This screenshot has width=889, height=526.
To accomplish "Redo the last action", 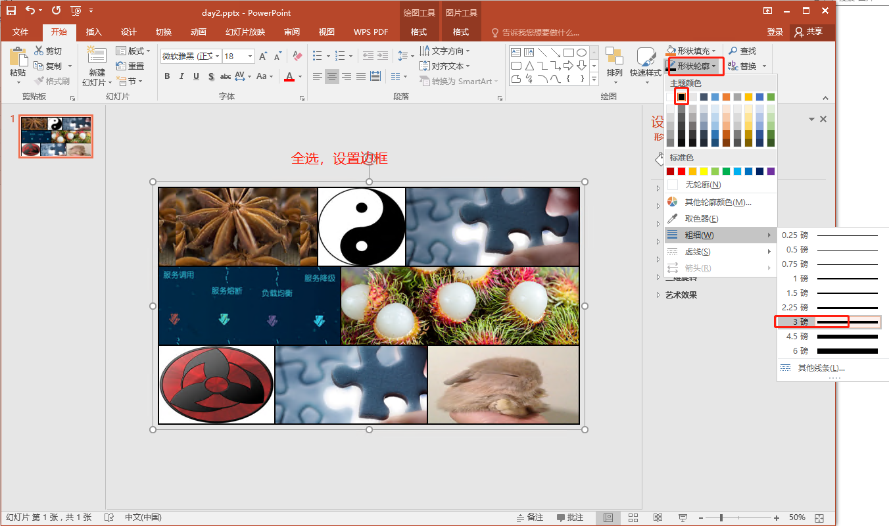I will point(56,11).
